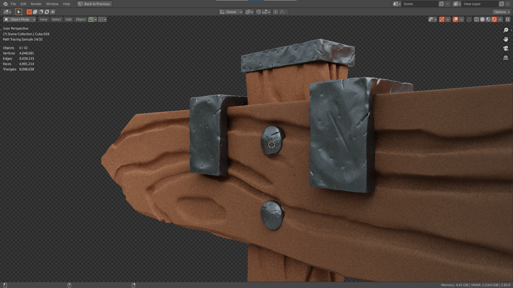Click the Blender logo menu icon
The height and width of the screenshot is (288, 513).
(x=5, y=4)
